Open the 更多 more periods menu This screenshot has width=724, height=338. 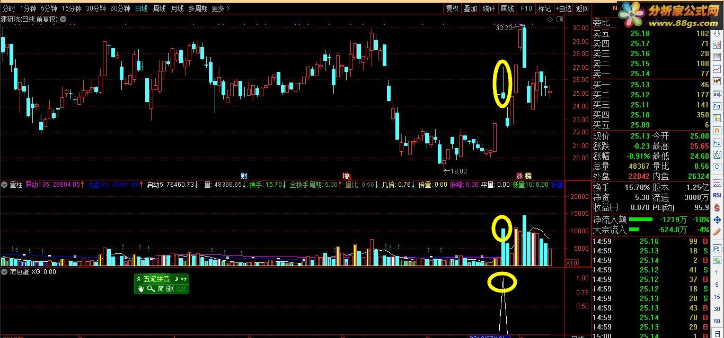pos(220,8)
